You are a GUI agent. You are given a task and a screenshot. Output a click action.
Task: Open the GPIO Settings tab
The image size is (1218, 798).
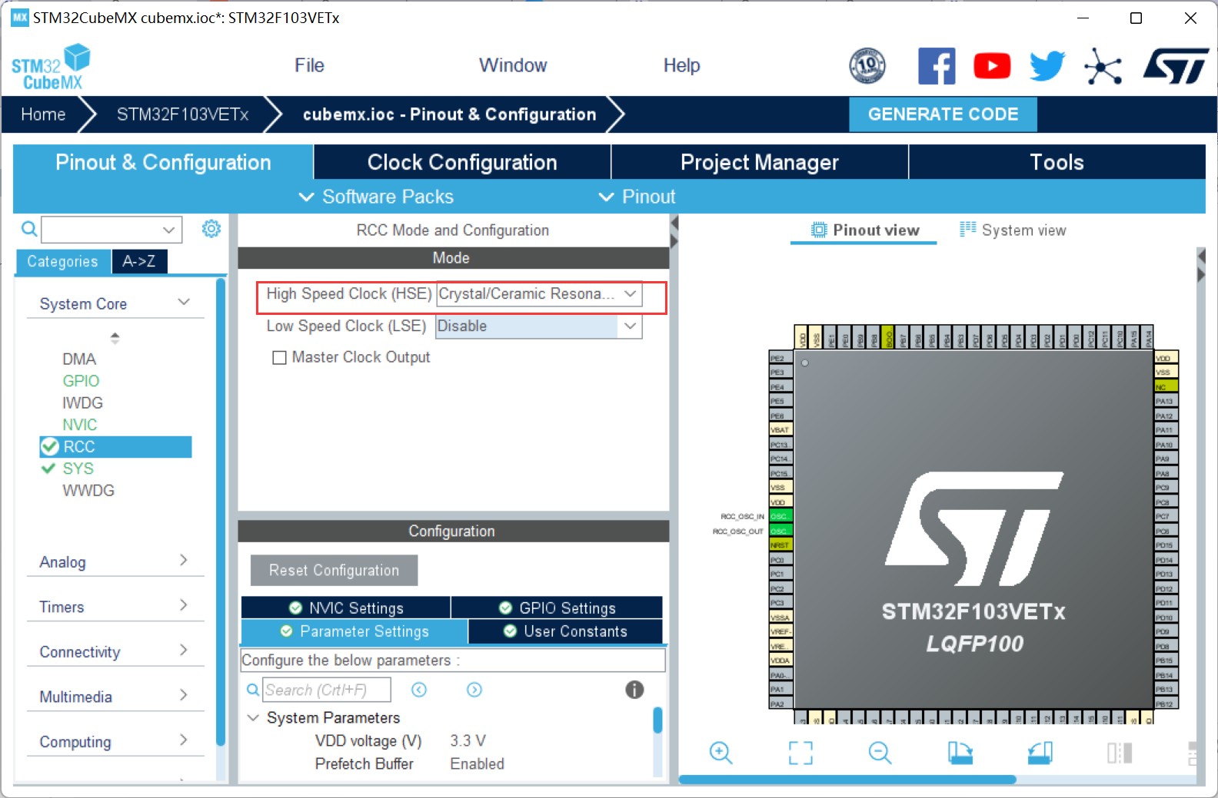(x=557, y=608)
